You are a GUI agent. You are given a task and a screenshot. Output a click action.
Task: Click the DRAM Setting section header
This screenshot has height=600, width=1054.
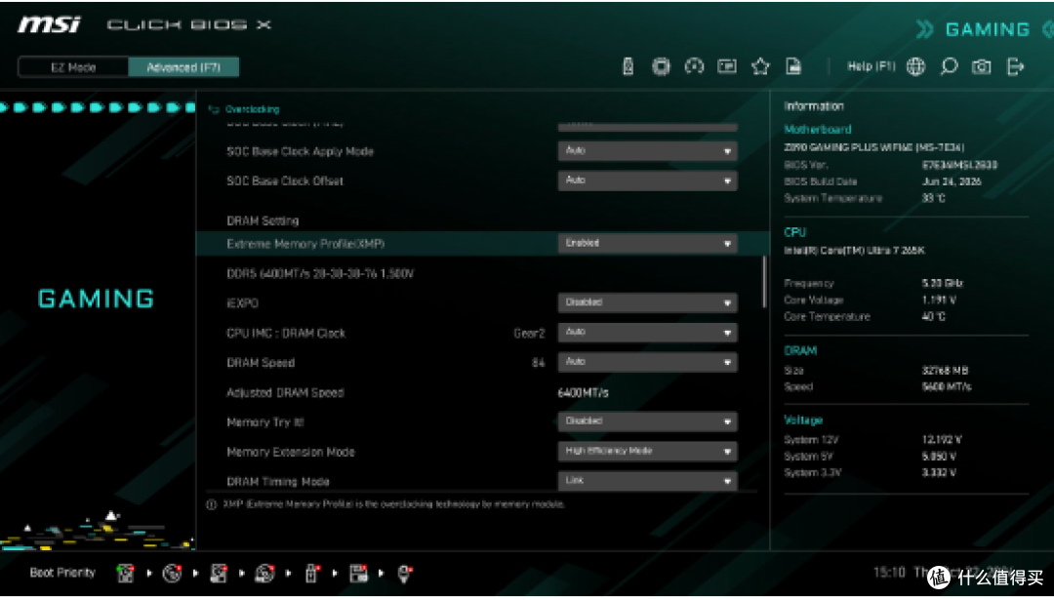point(263,220)
